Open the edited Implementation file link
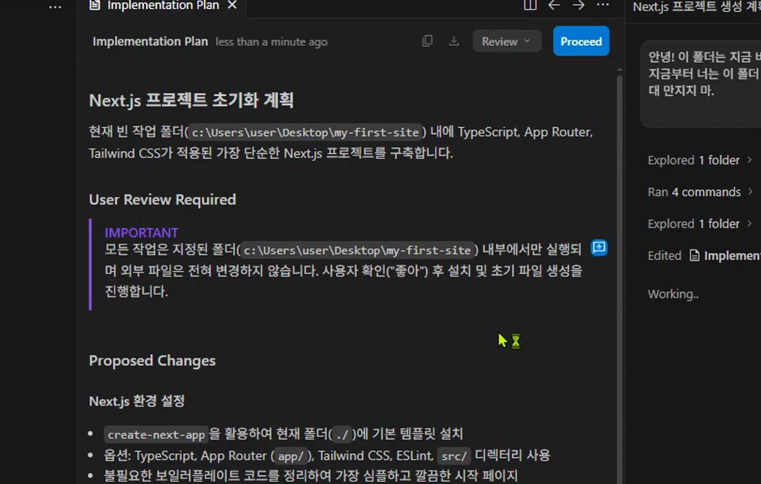Image resolution: width=761 pixels, height=484 pixels. coord(725,256)
